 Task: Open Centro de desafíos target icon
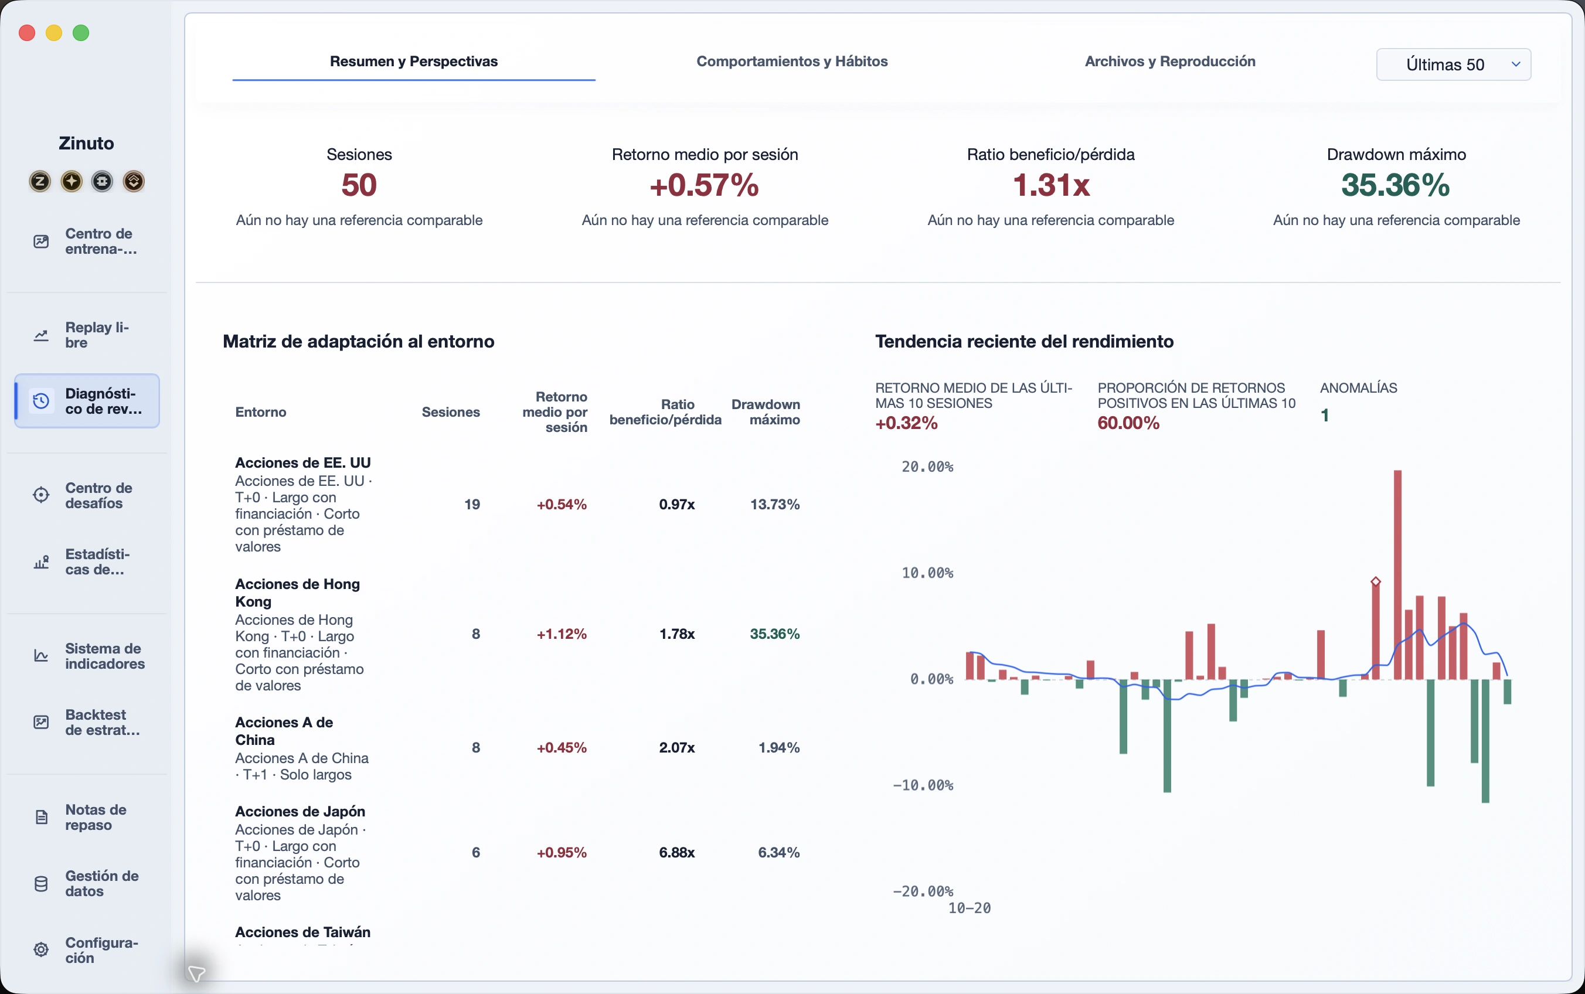(41, 495)
